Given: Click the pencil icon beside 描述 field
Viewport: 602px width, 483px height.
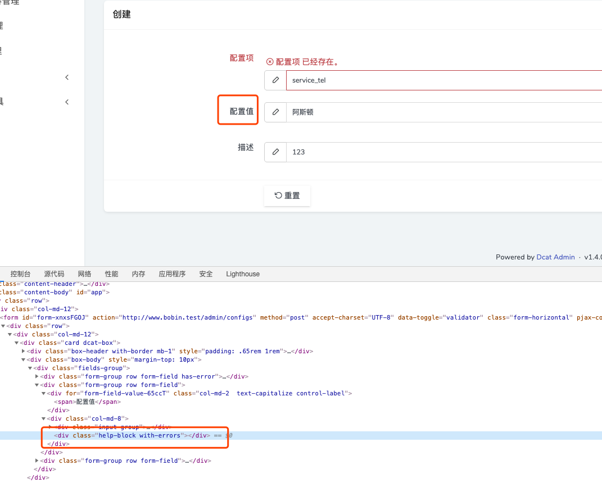Looking at the screenshot, I should [275, 152].
